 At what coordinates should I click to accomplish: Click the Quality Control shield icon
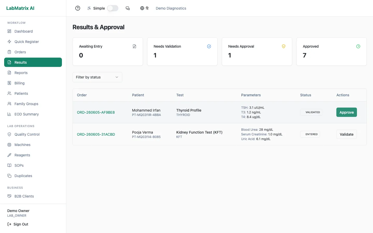pyautogui.click(x=9, y=134)
